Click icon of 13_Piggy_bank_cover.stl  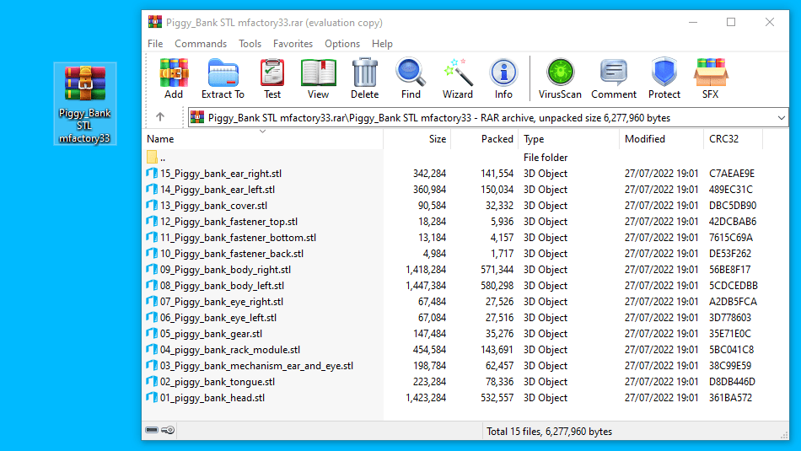tap(152, 205)
